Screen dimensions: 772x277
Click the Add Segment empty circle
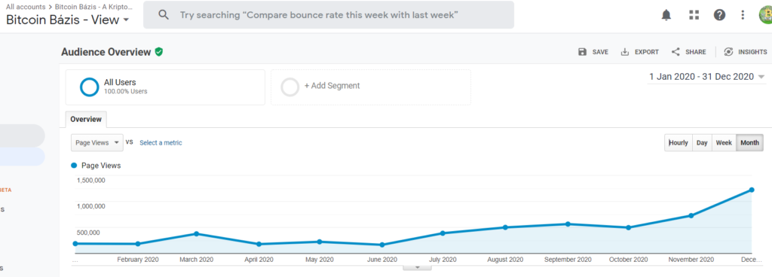[290, 87]
